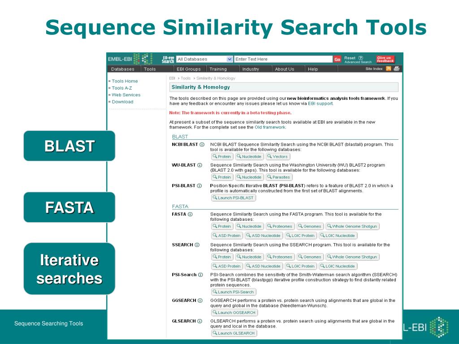Click the printer icon in navigation bar
Image resolution: width=459 pixels, height=344 pixels.
397,69
